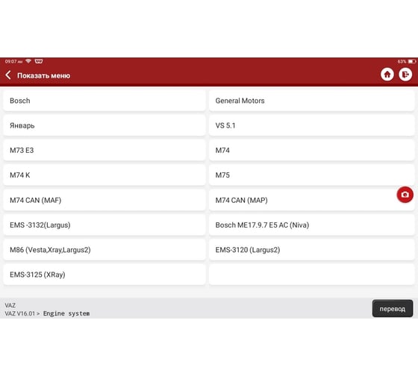Choose General Motors from the list
The width and height of the screenshot is (418, 376).
pos(311,101)
